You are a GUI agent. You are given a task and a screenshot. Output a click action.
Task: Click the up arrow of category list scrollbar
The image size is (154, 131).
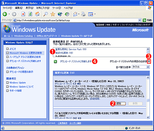(x=148, y=49)
